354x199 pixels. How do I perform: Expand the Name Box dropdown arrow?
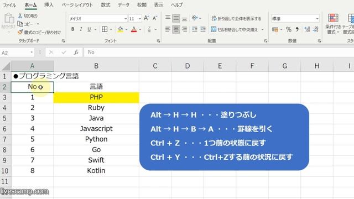tap(32, 53)
